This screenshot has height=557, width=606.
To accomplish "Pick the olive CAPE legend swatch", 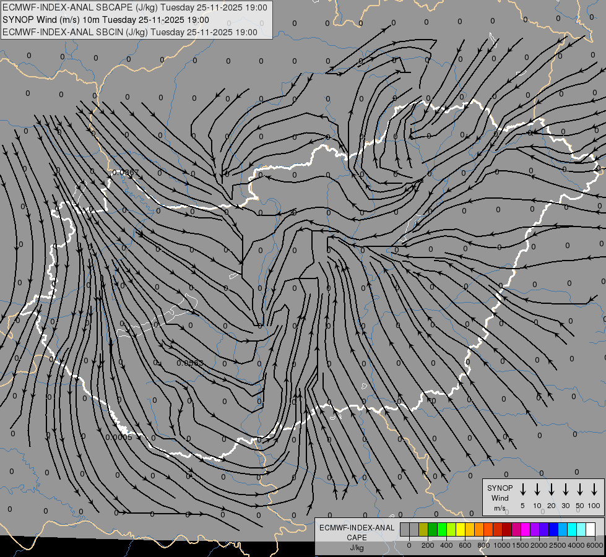I will pos(423,529).
